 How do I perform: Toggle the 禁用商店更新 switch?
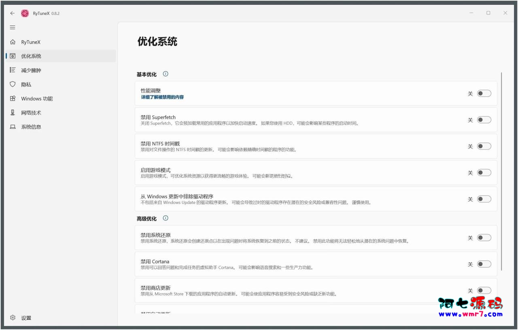click(484, 290)
